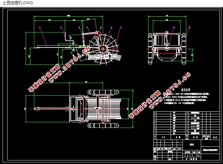Select the lower tracked wheel in top view

click(x=103, y=126)
